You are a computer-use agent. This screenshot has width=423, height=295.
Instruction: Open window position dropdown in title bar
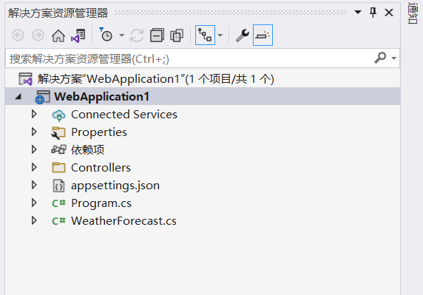[358, 12]
